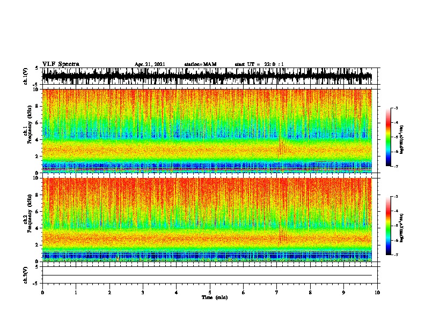The image size is (425, 328).
Task: Click the "5" tick on ch.3(V) axis
Action: click(36, 267)
